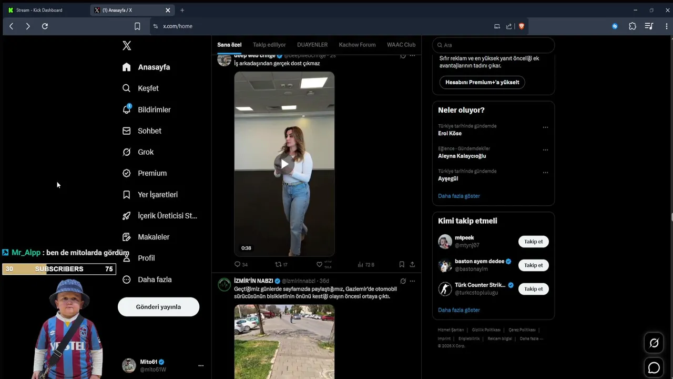Click Gönderi yayınla button

click(158, 307)
